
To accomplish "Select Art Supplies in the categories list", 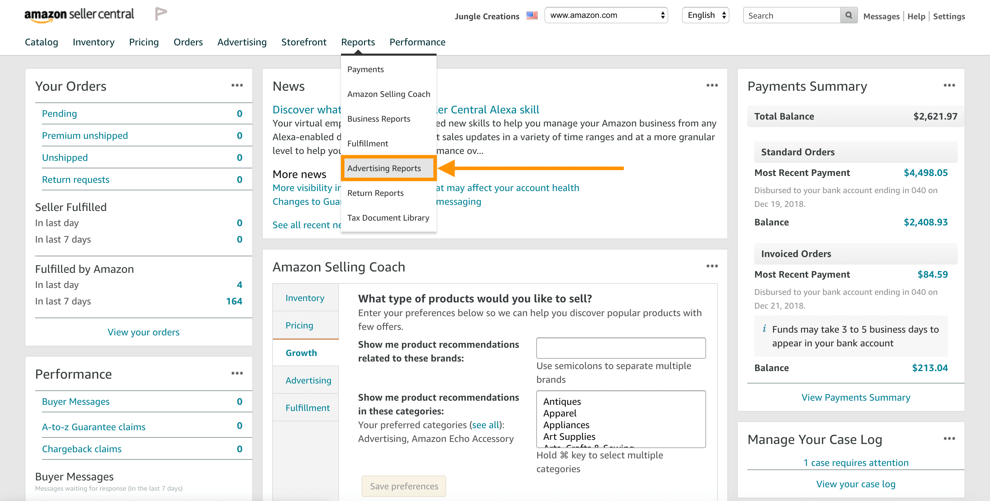I will pyautogui.click(x=569, y=436).
